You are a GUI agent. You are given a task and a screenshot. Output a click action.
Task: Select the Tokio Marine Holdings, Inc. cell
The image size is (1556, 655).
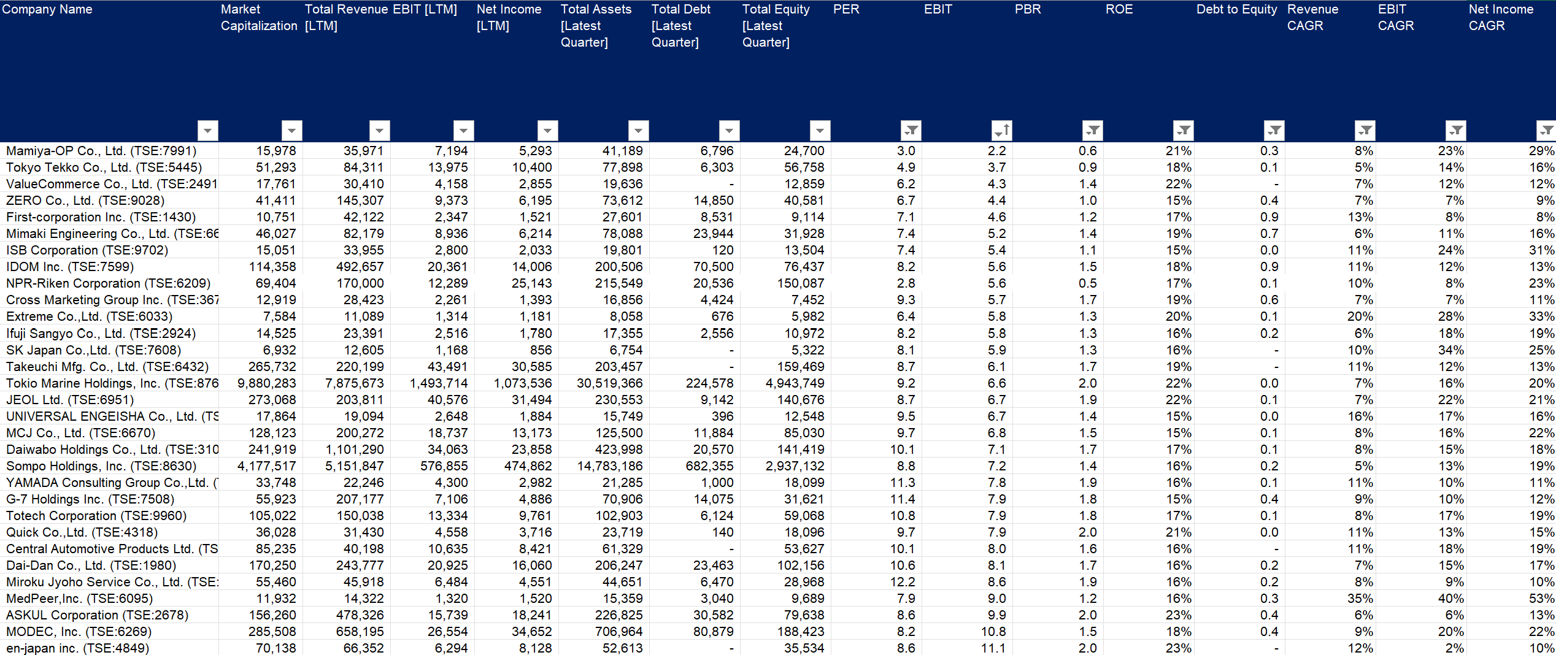pos(110,383)
